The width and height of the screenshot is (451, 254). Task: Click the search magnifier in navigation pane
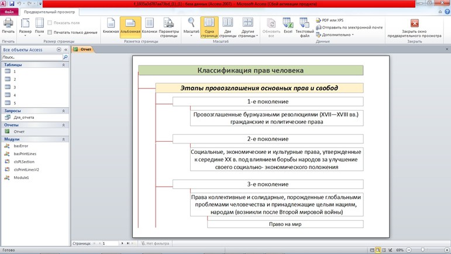(66, 57)
